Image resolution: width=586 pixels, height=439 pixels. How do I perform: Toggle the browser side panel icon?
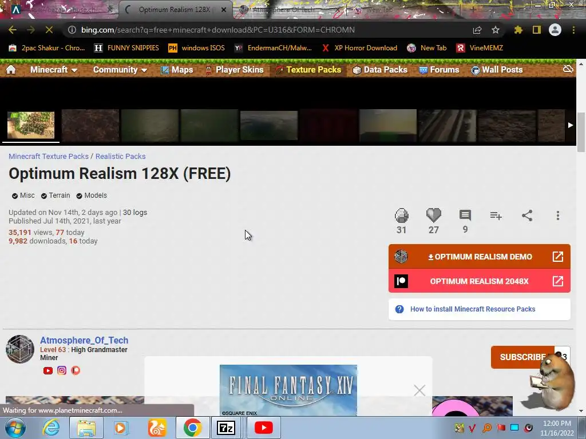(537, 30)
